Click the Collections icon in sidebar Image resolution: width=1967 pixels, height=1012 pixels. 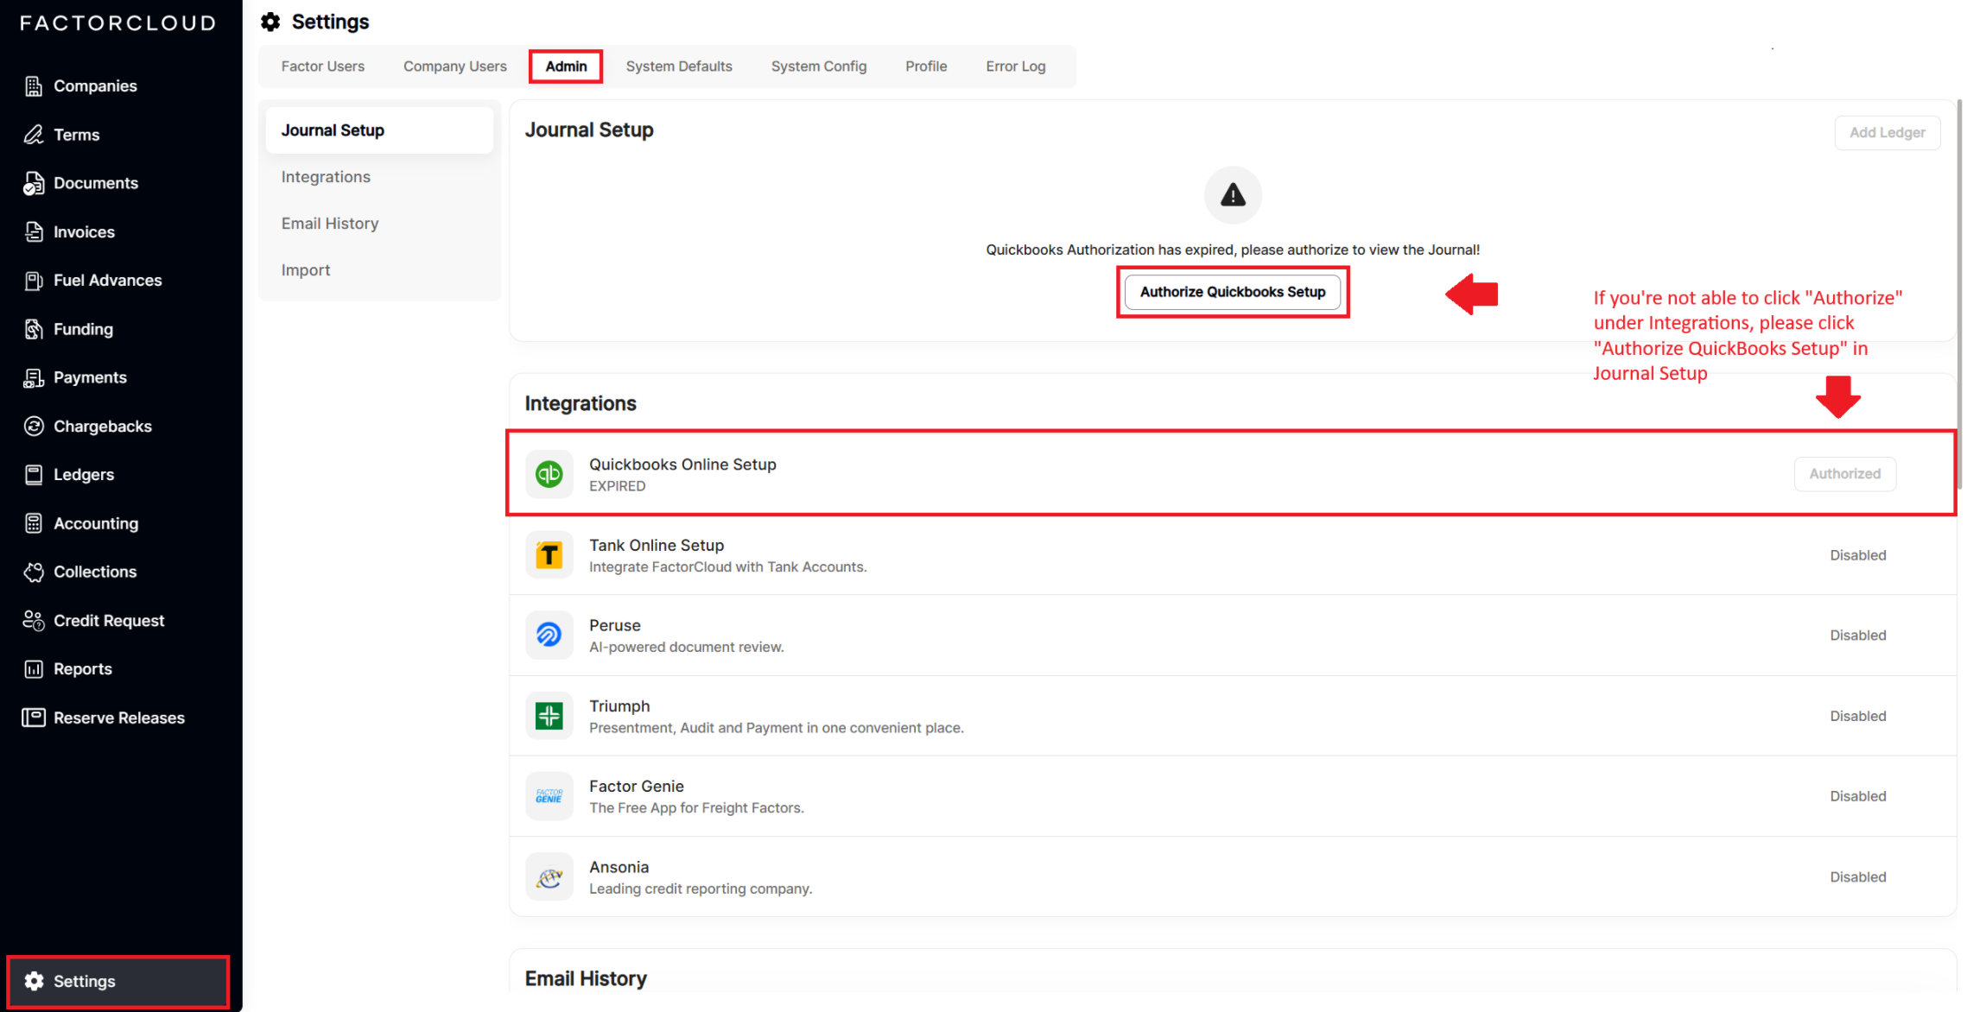[x=34, y=572]
